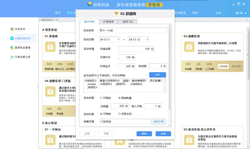
Task: Click the gift icon in 01 一币畅玩 card
Action: 50,140
